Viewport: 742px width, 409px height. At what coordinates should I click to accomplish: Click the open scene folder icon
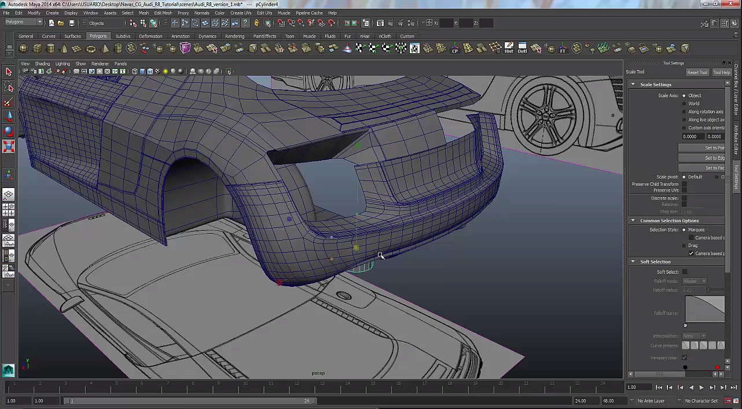coord(61,23)
